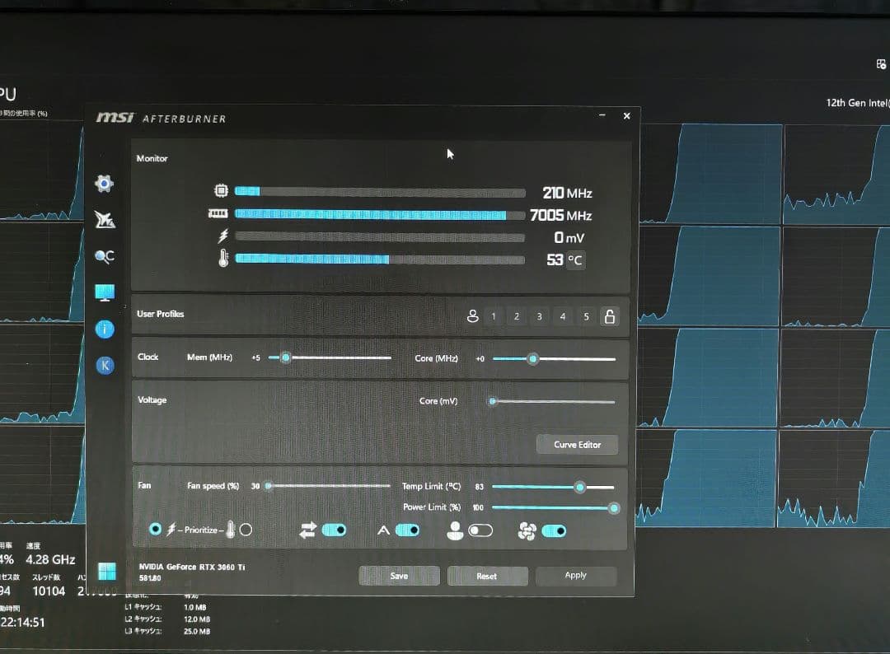Select the K icon in the sidebar
The image size is (890, 654).
point(104,365)
